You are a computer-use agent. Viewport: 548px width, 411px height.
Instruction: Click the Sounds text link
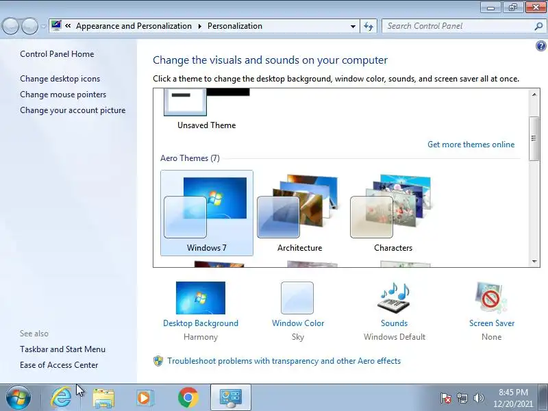(x=395, y=323)
